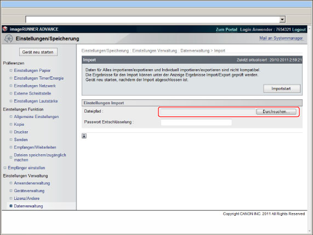The width and height of the screenshot is (313, 235).
Task: Select Einstellungen Netzwerk in the sidebar
Action: pyautogui.click(x=35, y=86)
